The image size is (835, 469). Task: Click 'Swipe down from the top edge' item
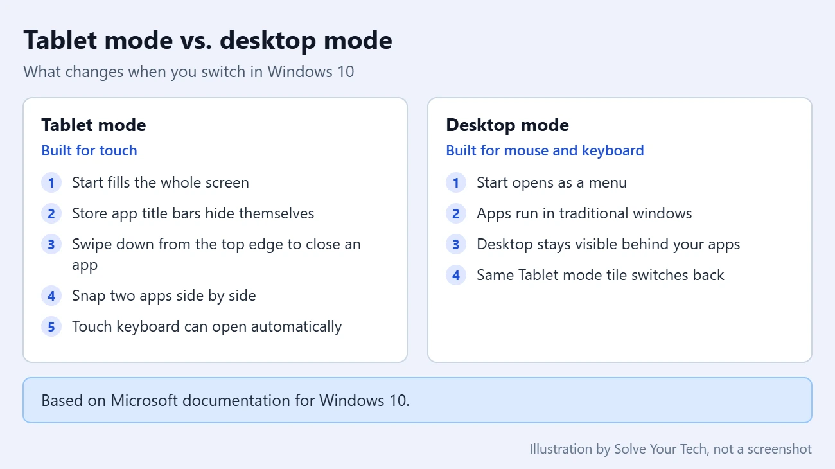(216, 254)
